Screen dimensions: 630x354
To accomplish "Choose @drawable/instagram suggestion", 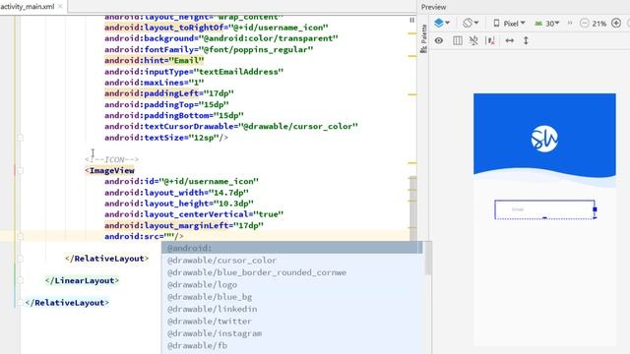I will [x=291, y=333].
